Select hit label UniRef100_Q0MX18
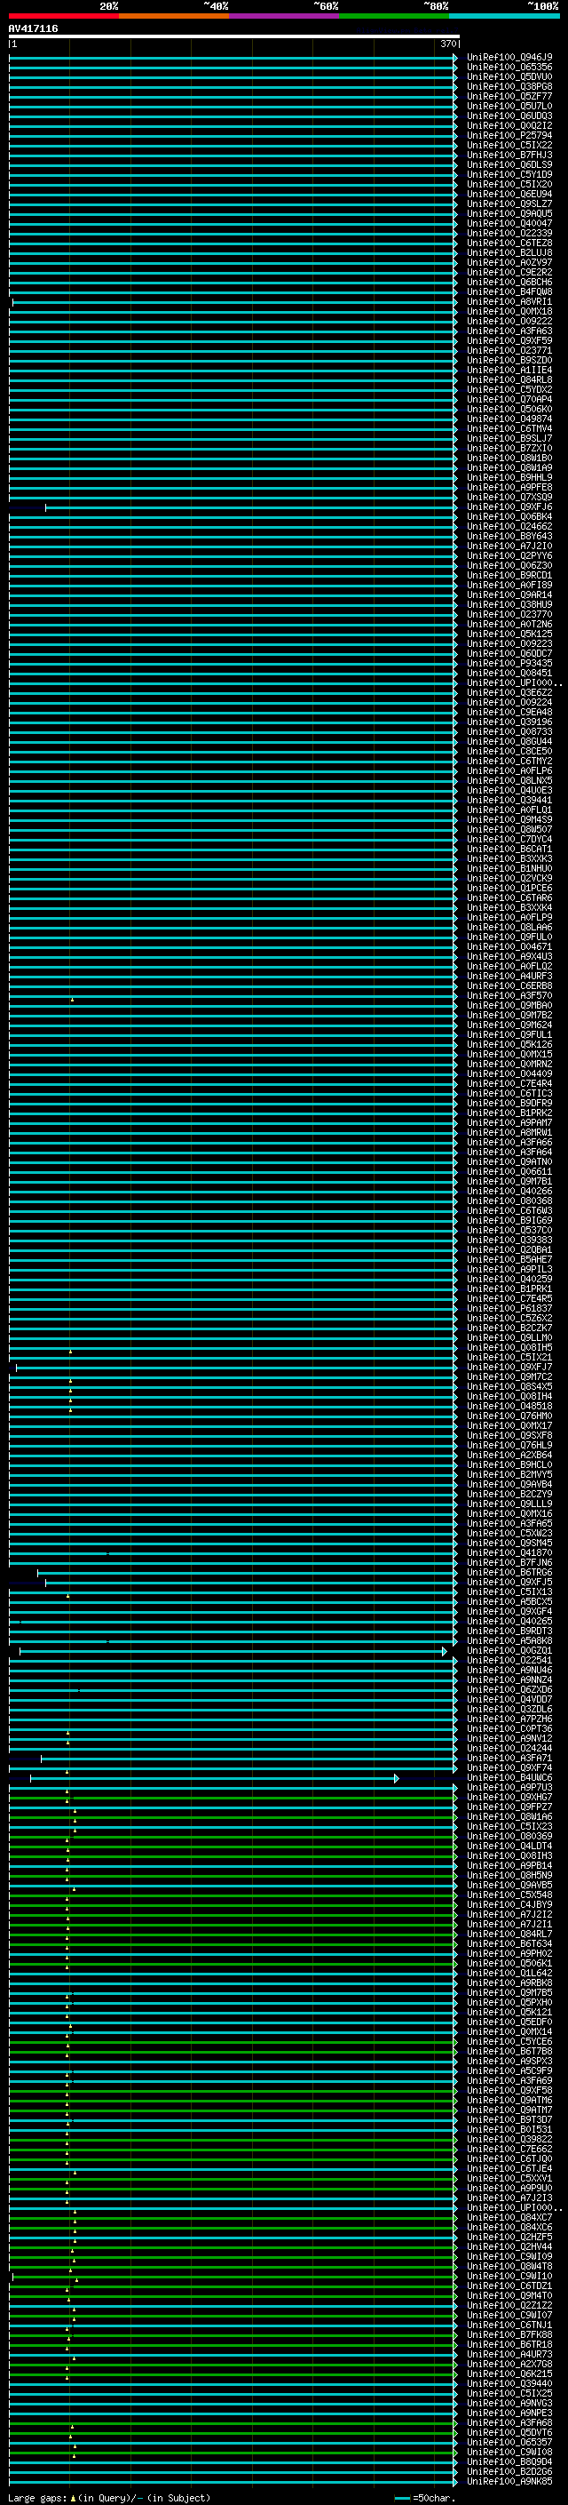The height and width of the screenshot is (2505, 568). click(x=509, y=311)
